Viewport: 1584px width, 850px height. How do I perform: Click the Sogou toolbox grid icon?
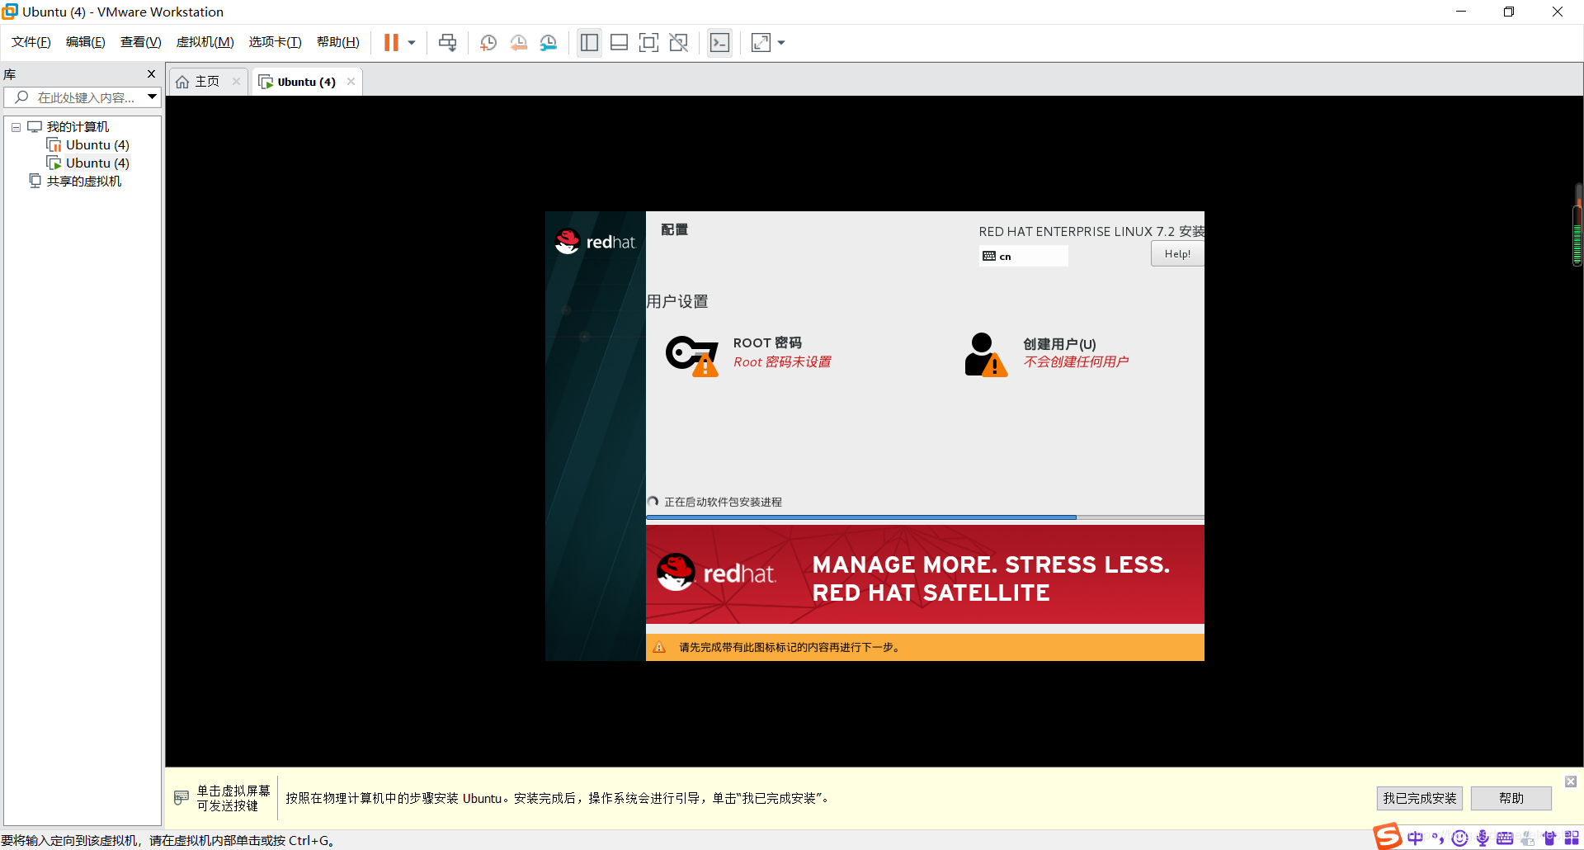1572,838
